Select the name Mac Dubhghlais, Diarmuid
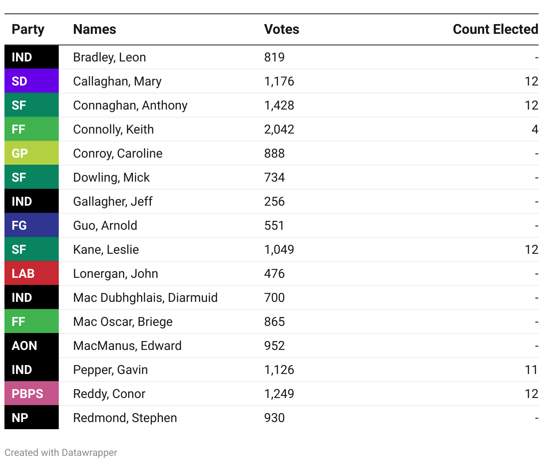The image size is (543, 463). (x=145, y=297)
